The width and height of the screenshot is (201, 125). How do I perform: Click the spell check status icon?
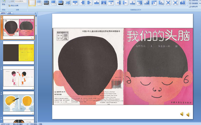click(27, 124)
